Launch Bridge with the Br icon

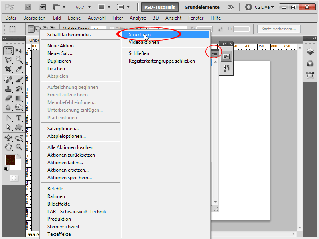[x=28, y=7]
